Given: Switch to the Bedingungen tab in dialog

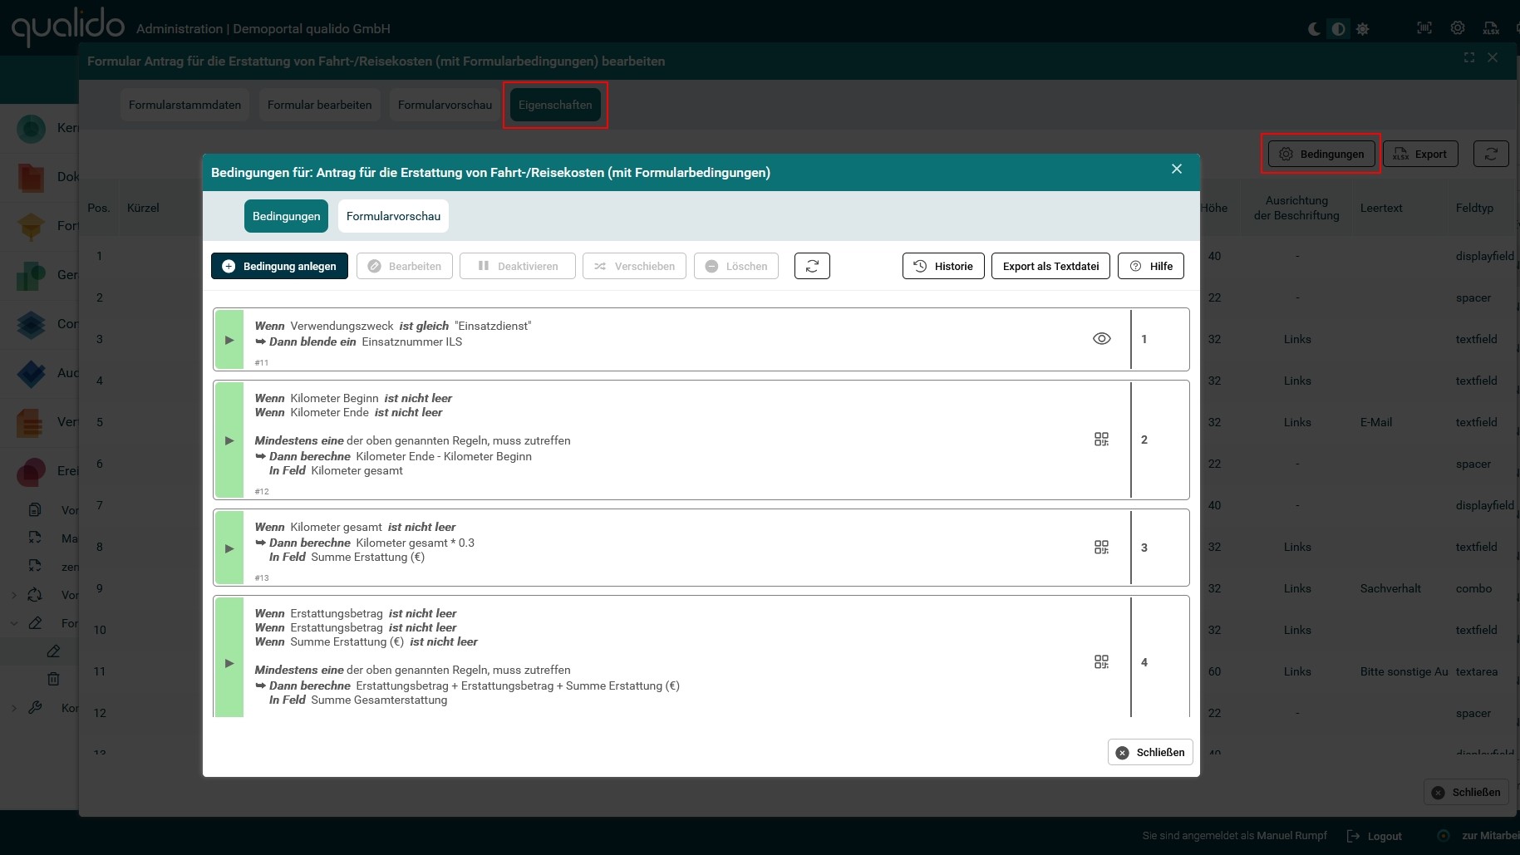Looking at the screenshot, I should (286, 216).
